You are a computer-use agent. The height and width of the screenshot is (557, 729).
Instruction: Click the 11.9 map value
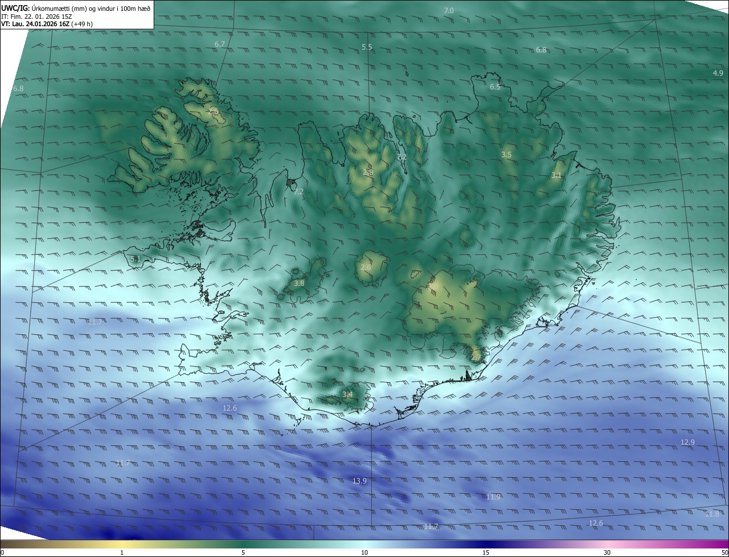[493, 497]
